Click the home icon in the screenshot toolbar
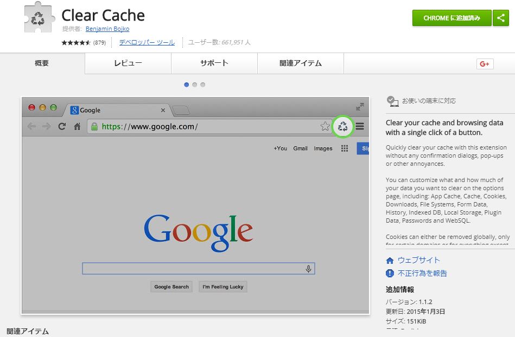 point(77,126)
